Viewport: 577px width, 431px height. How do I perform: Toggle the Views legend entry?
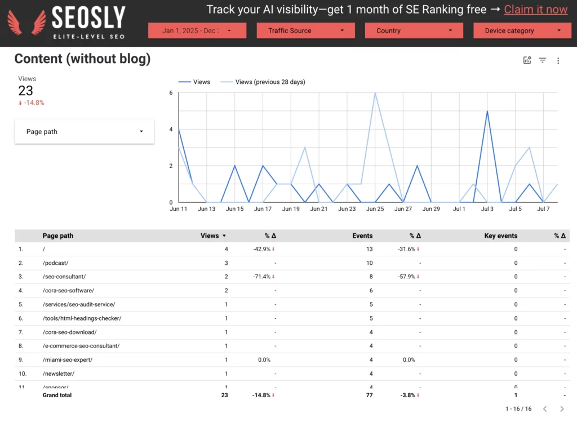click(194, 82)
